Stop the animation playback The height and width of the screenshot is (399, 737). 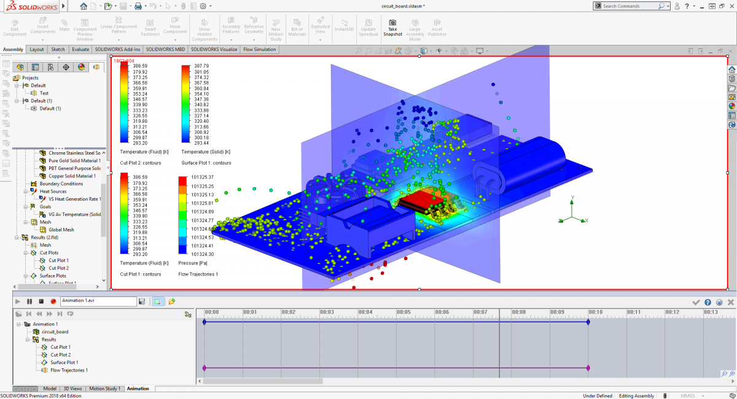click(x=41, y=301)
